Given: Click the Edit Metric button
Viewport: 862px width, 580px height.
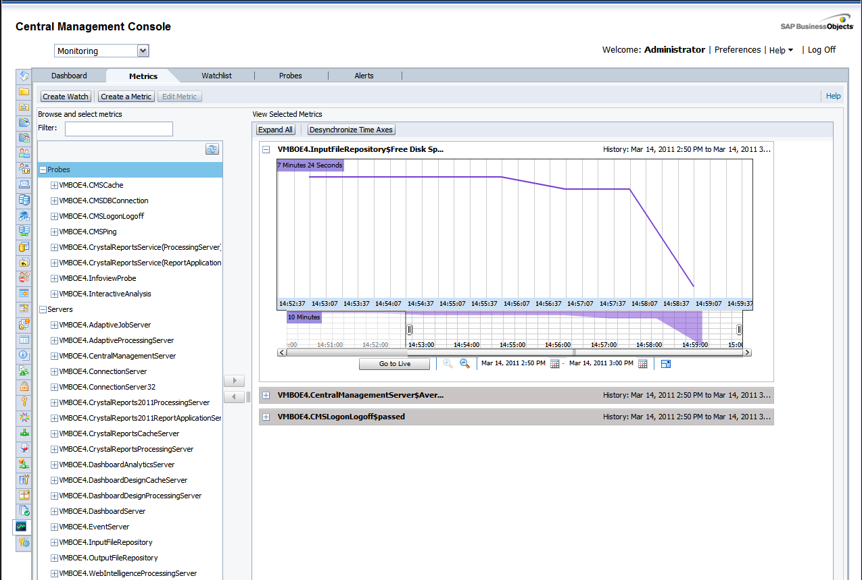Looking at the screenshot, I should point(180,97).
